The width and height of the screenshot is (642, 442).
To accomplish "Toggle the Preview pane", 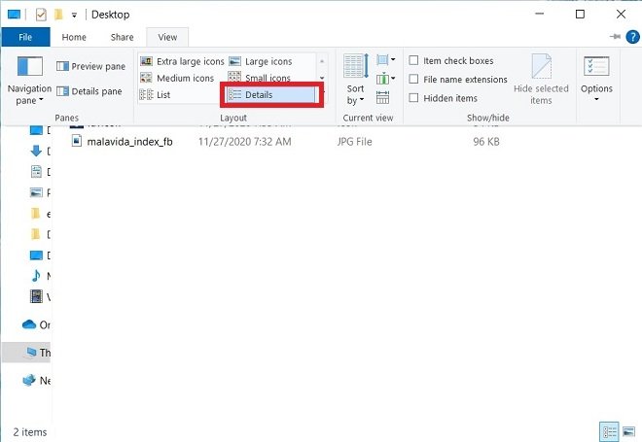I will pyautogui.click(x=90, y=66).
